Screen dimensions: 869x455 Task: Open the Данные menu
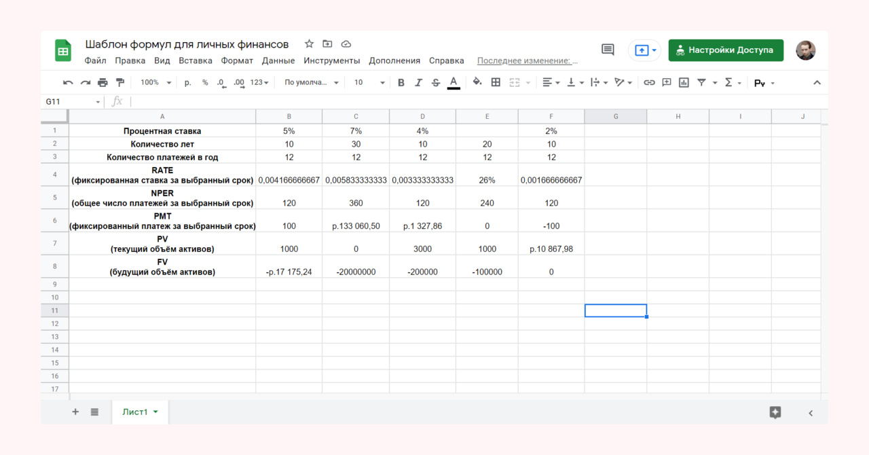tap(278, 60)
